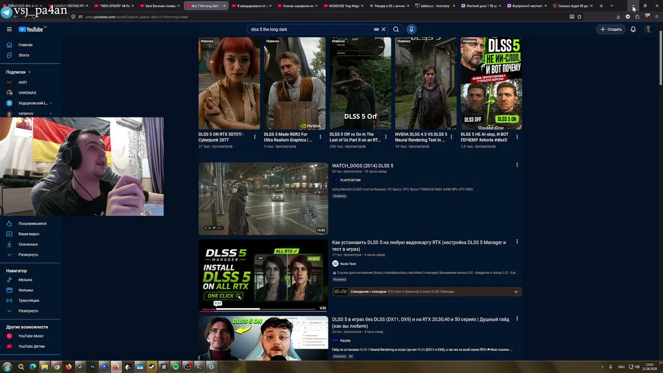Start voice search with the microphone
The height and width of the screenshot is (373, 663).
click(x=411, y=30)
